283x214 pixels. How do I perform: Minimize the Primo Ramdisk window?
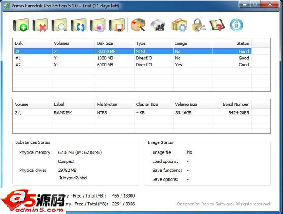point(245,4)
